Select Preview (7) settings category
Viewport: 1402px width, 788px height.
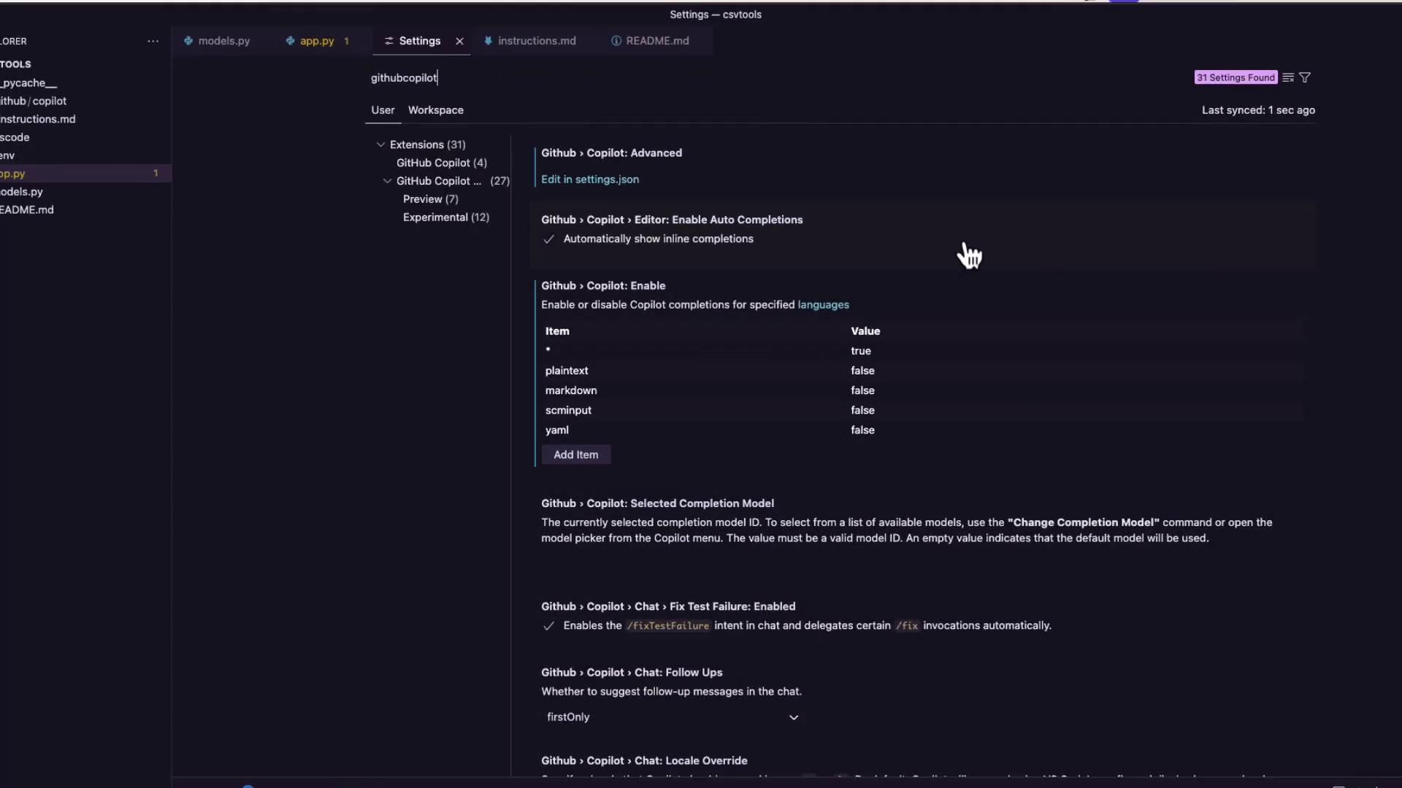tap(431, 199)
